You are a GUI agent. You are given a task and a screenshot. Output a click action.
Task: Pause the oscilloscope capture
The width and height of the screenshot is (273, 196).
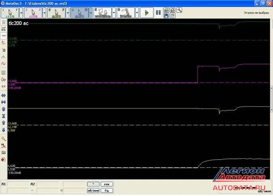[158, 12]
